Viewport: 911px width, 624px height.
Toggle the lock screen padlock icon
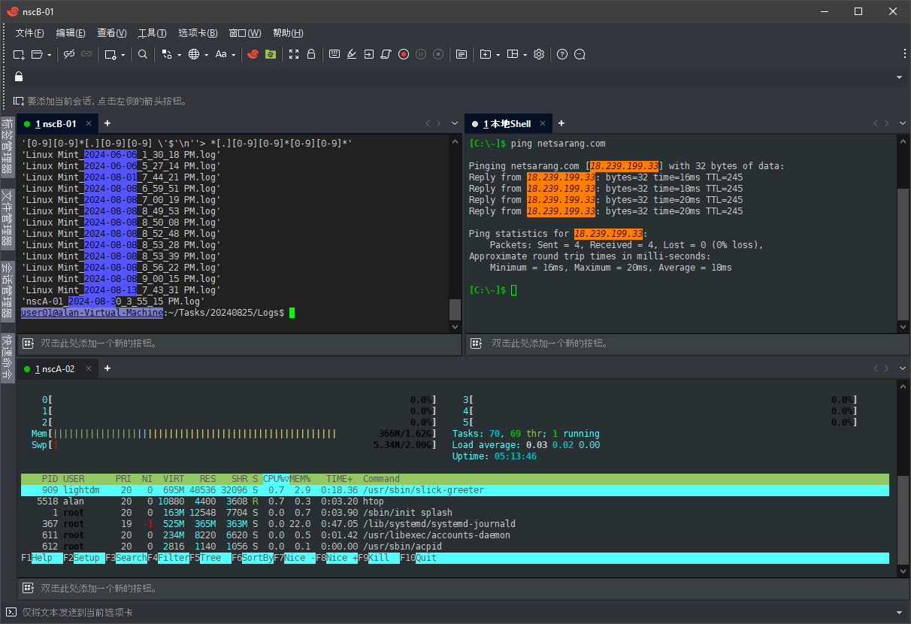[310, 54]
